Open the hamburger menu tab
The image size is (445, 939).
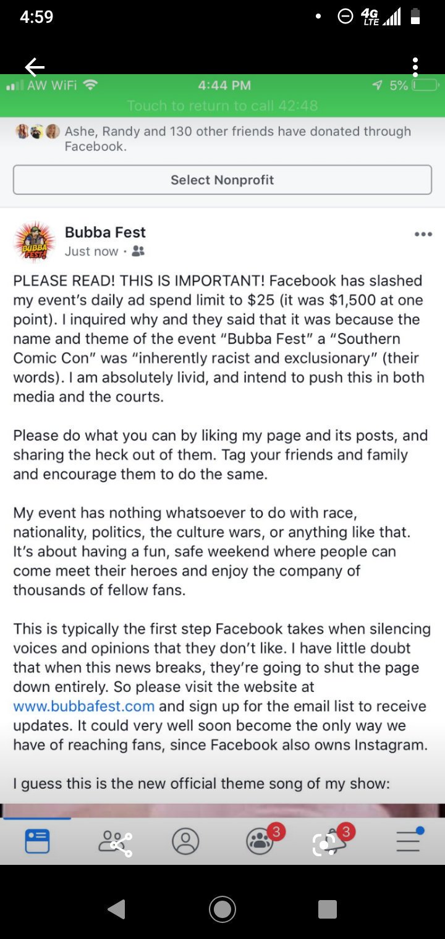point(409,840)
